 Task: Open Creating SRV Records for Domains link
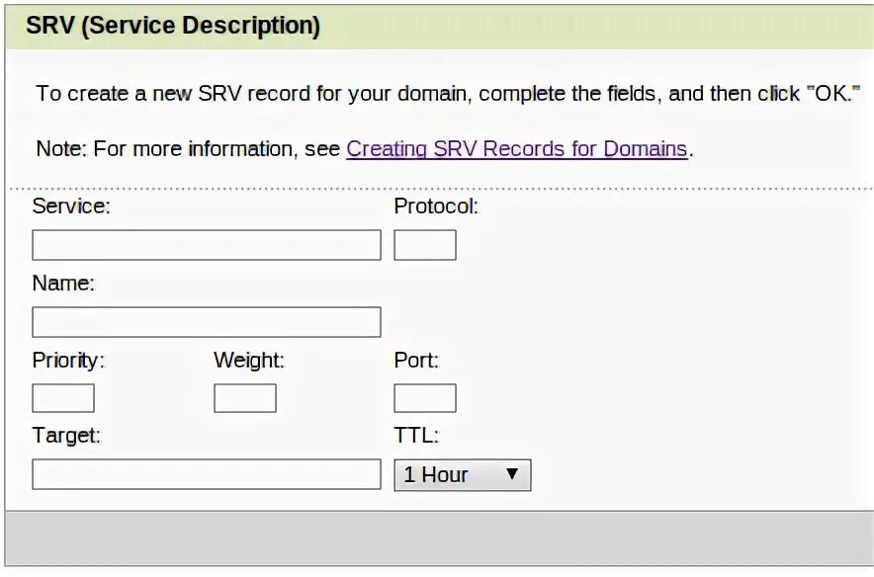point(516,149)
